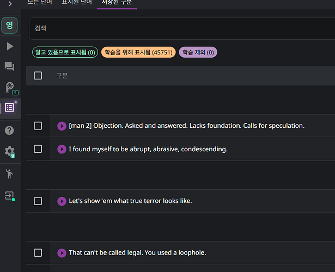This screenshot has height=272, width=335.
Task: Select the saved items list sidebar icon
Action: pyautogui.click(x=9, y=107)
